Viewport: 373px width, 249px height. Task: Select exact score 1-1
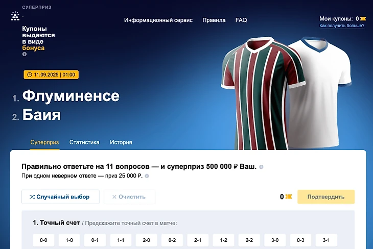[121, 240]
